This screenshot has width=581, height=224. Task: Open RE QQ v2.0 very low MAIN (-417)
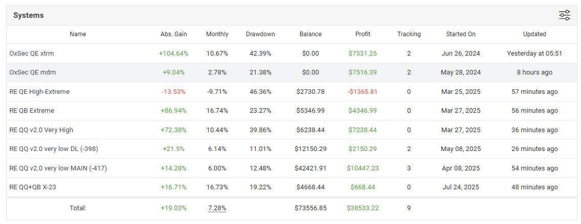tap(58, 168)
